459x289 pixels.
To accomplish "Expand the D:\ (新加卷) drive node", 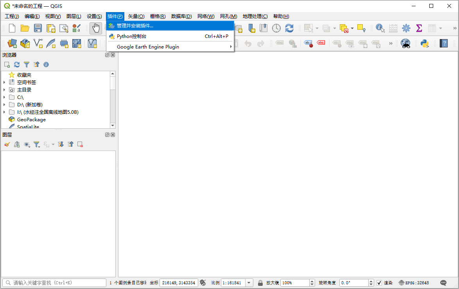I will (4, 104).
